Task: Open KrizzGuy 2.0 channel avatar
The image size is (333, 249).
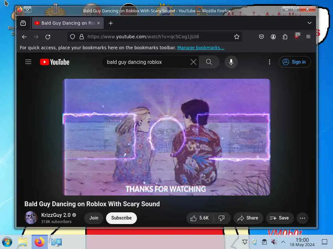Action: (31, 218)
